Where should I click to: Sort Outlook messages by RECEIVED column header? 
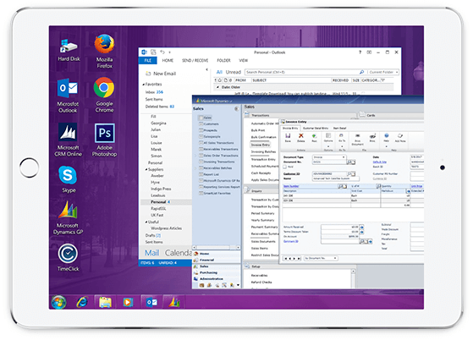(340, 80)
